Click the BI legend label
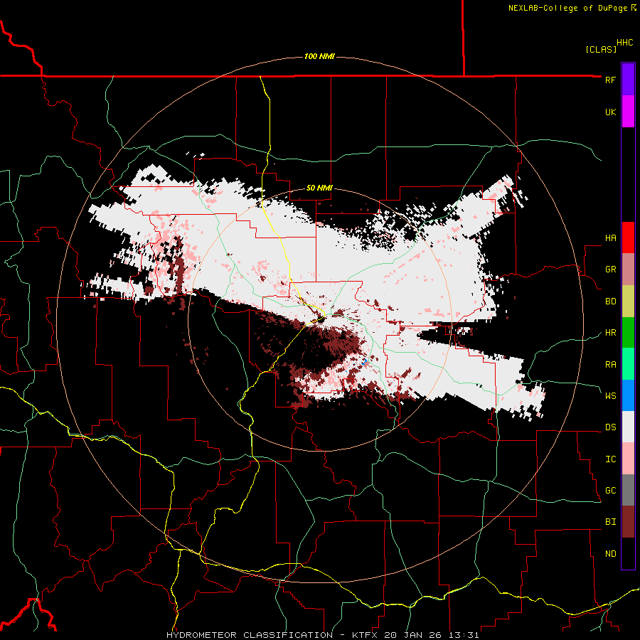Image resolution: width=640 pixels, height=640 pixels. click(610, 522)
